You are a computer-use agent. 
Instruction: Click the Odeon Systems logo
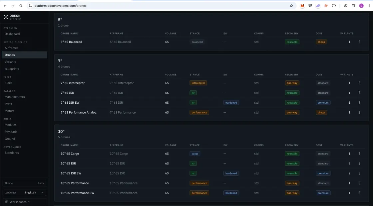point(12,17)
